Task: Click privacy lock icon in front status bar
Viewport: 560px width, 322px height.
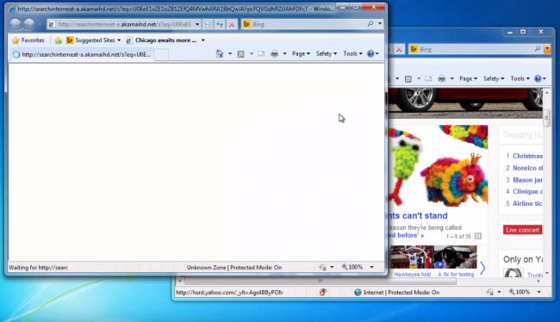Action: [x=323, y=267]
